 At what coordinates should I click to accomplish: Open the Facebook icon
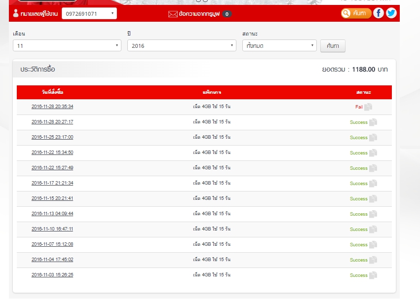378,13
